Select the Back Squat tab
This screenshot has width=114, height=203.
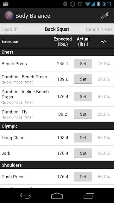57,29
